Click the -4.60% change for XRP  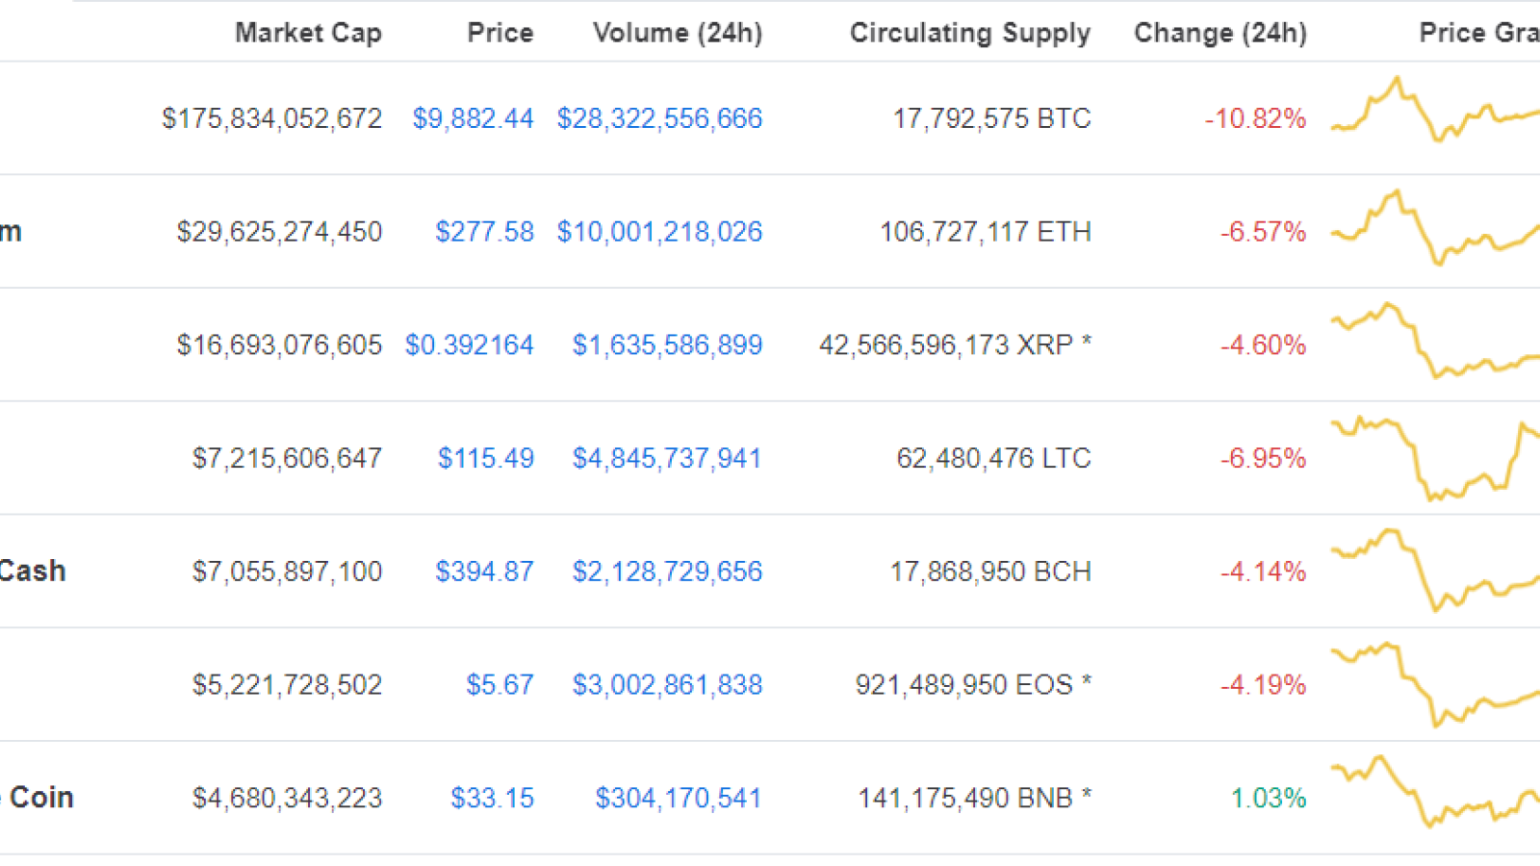click(1263, 345)
